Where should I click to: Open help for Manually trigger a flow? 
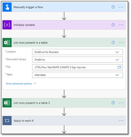click(x=113, y=7)
